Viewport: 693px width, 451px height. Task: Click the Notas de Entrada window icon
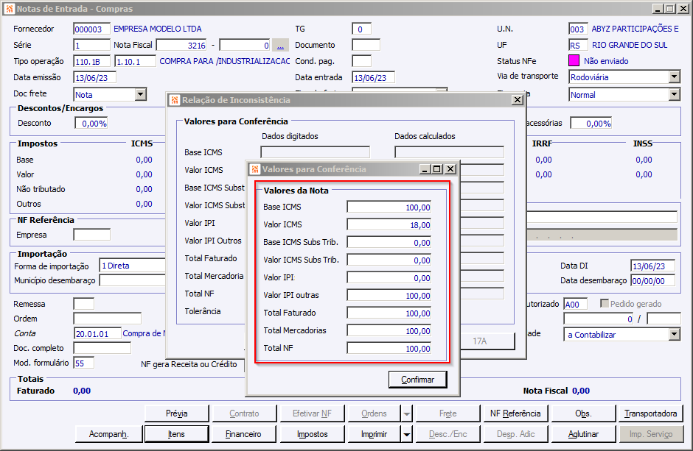pyautogui.click(x=8, y=8)
